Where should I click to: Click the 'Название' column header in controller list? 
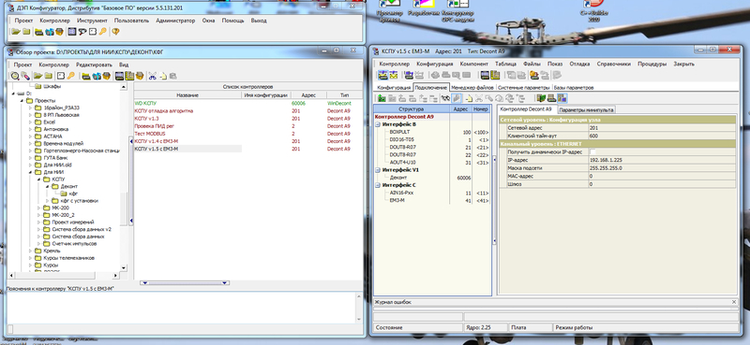click(x=187, y=95)
